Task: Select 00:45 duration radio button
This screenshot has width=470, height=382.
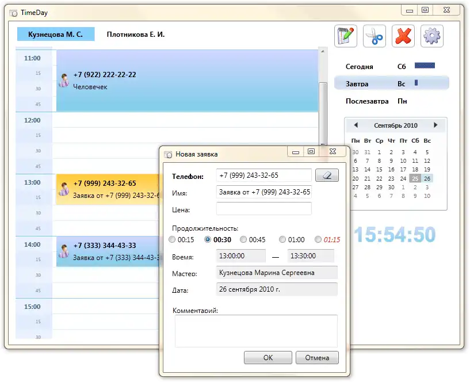Action: point(243,239)
